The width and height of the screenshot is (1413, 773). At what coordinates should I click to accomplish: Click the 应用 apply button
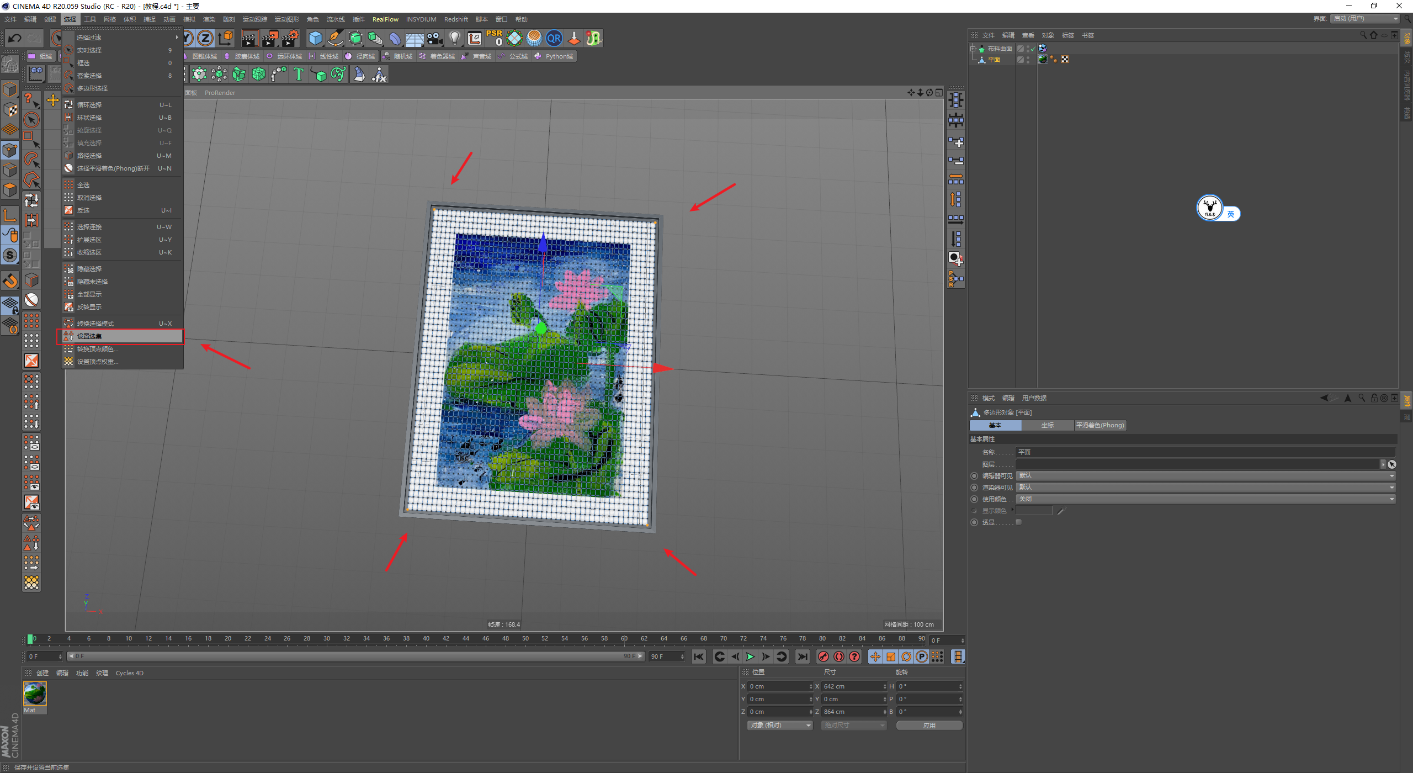tap(929, 726)
